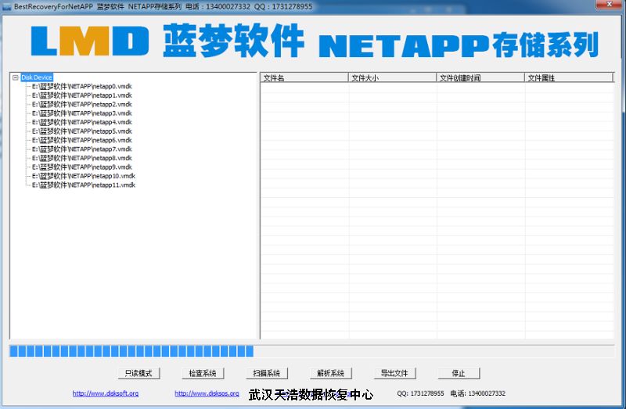626x409 pixels.
Task: Click the 只读模式 (read-only mode) button
Action: pos(139,373)
